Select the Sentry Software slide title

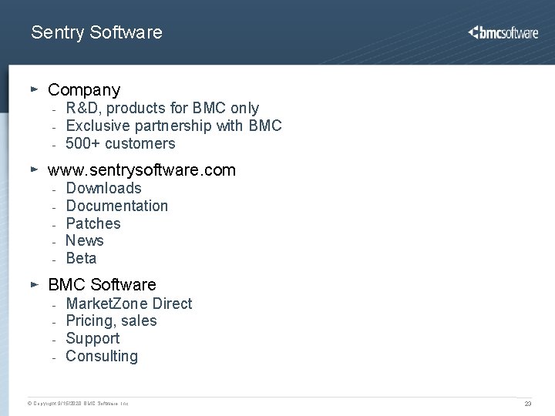(x=96, y=32)
